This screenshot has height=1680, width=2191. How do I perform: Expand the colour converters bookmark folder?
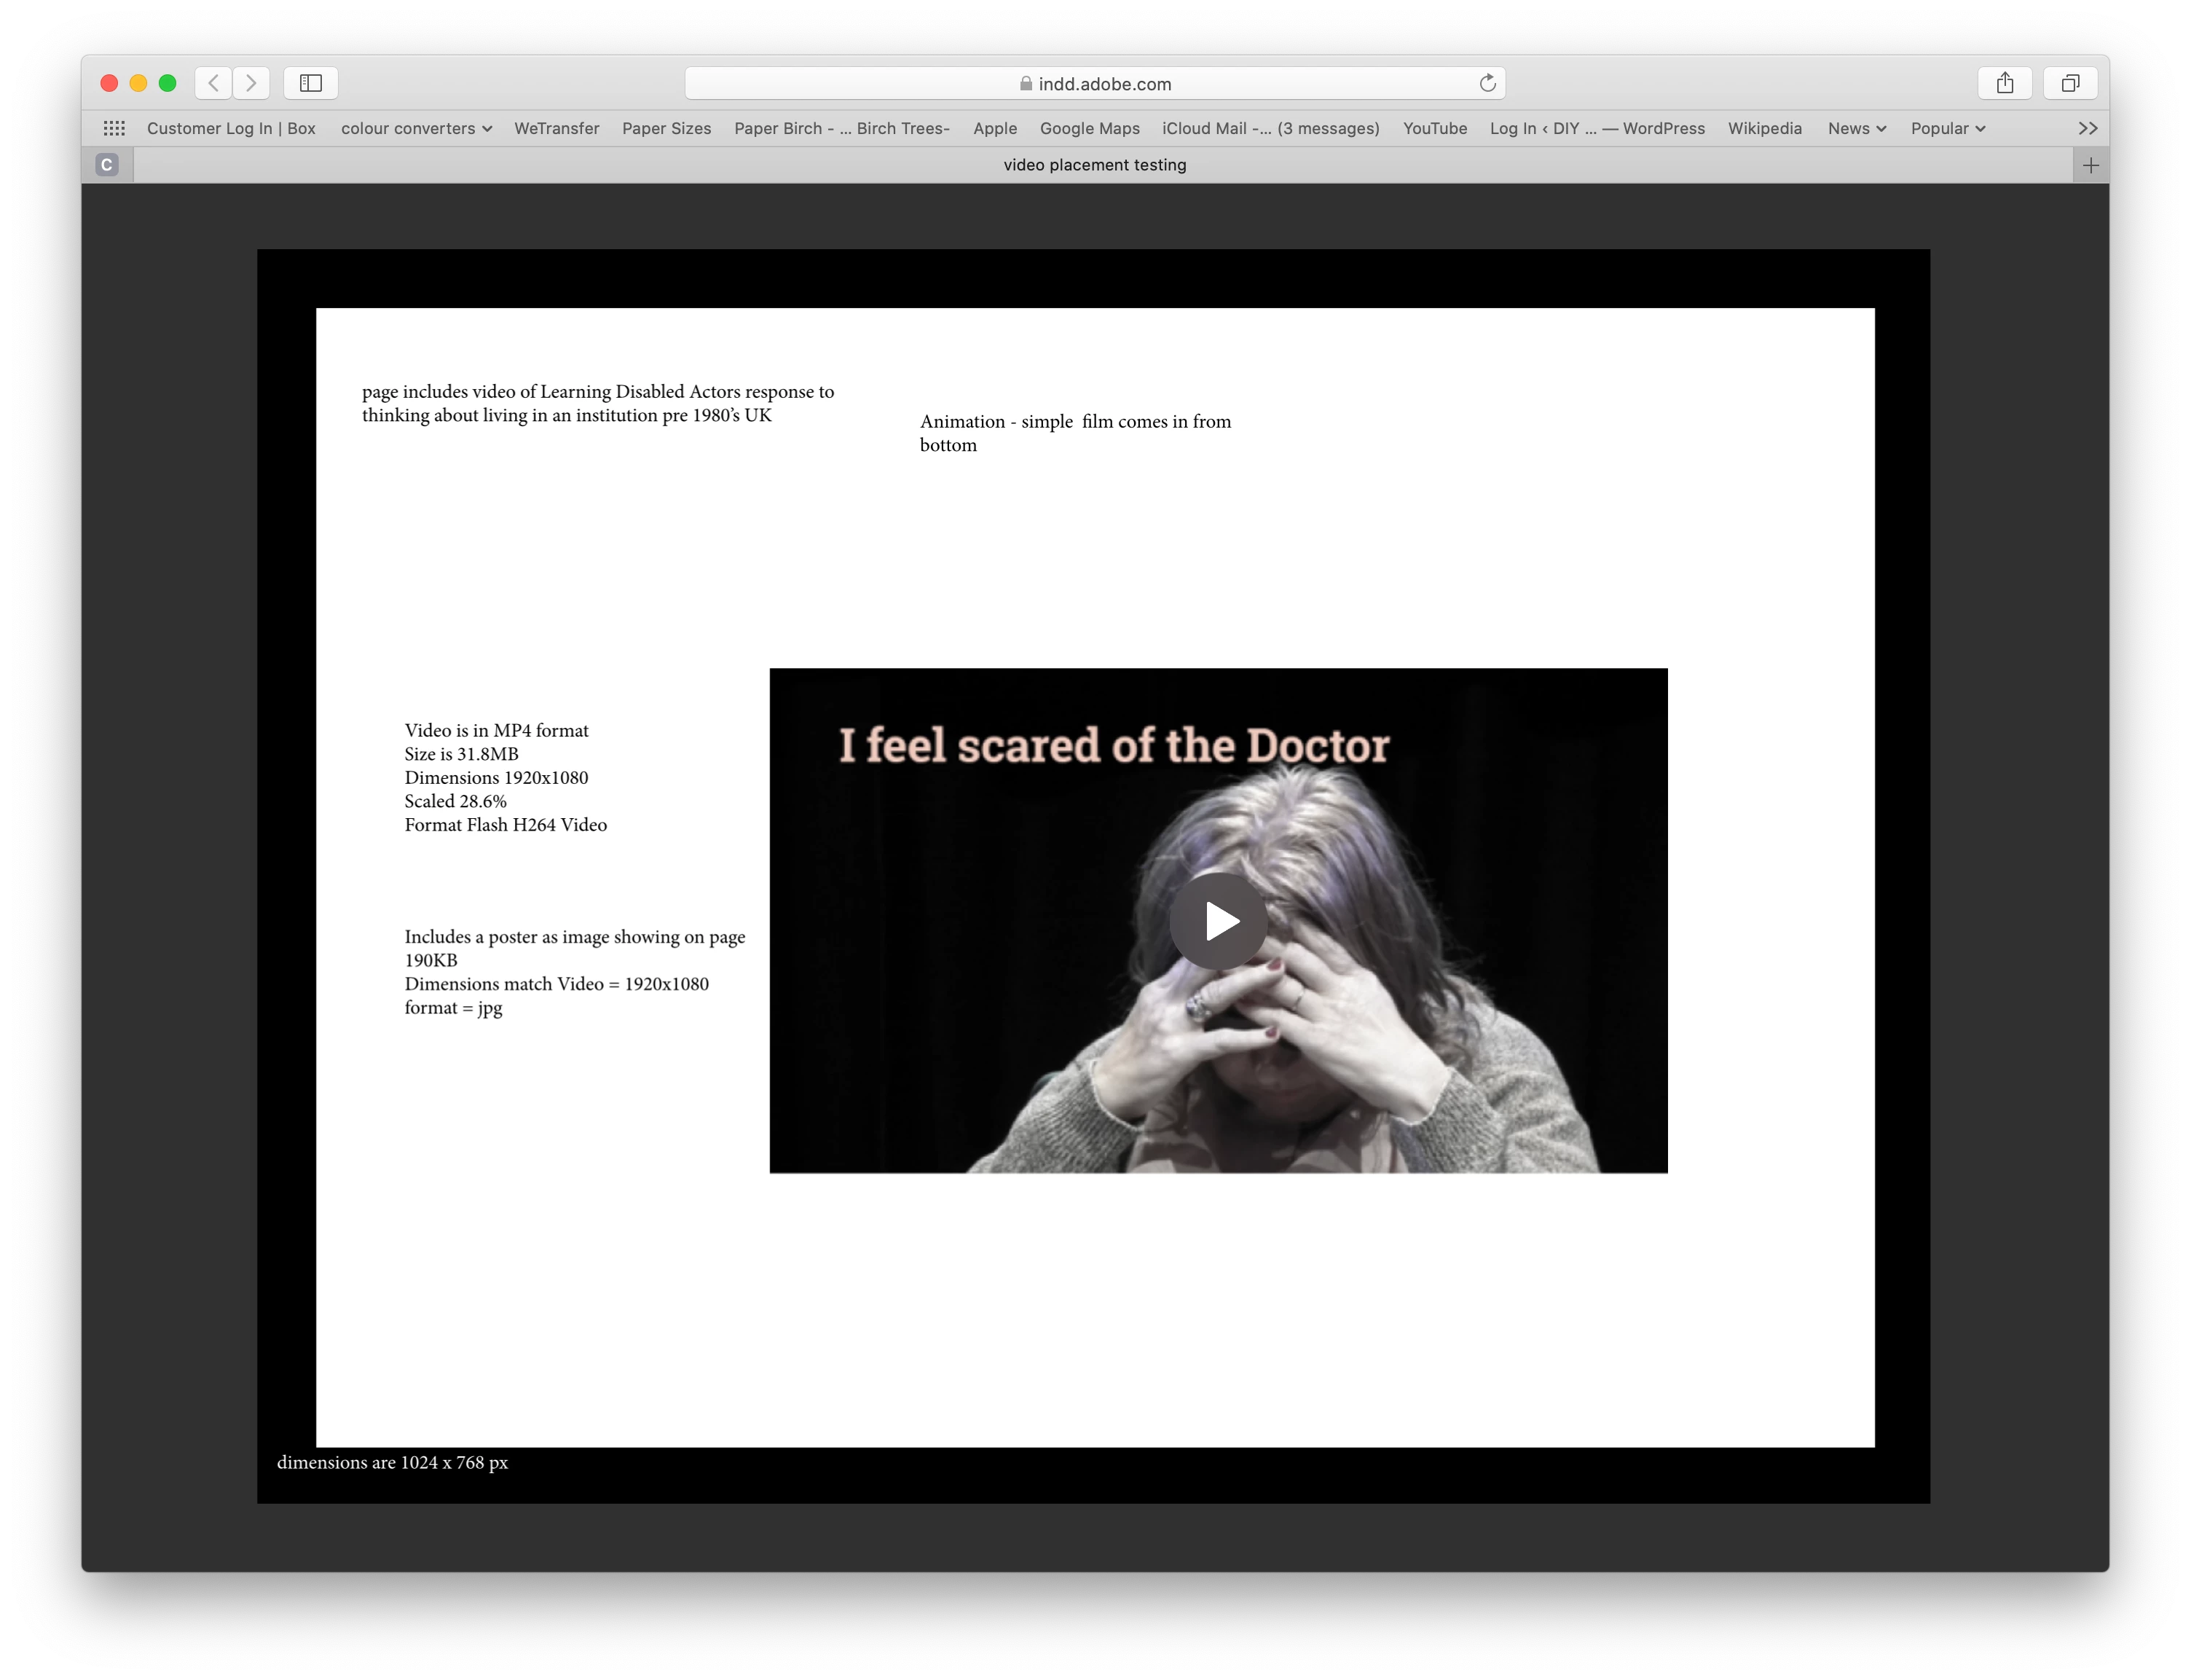[x=416, y=128]
